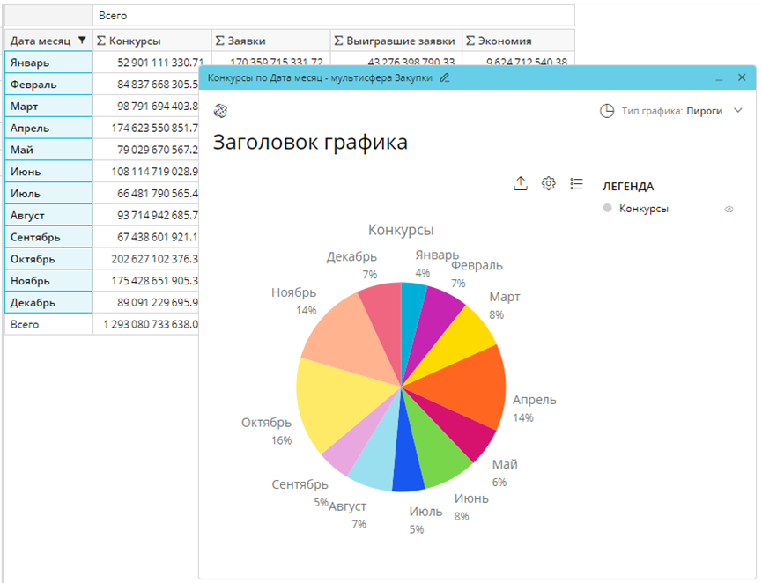The height and width of the screenshot is (583, 762).
Task: Click the pie chart type clock icon
Action: [607, 111]
